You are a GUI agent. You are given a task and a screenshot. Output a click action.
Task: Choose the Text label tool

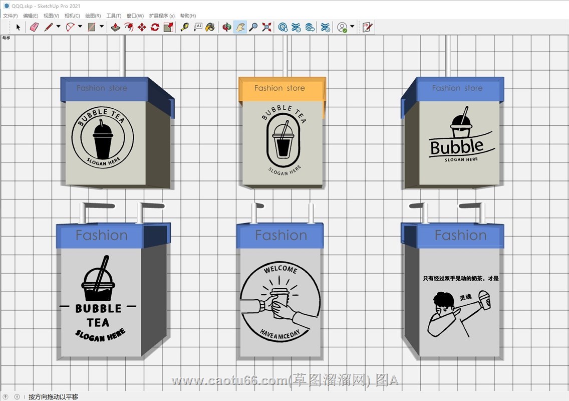(x=198, y=27)
